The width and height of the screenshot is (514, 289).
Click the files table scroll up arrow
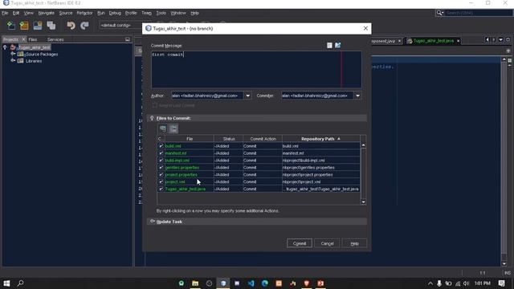(x=363, y=144)
